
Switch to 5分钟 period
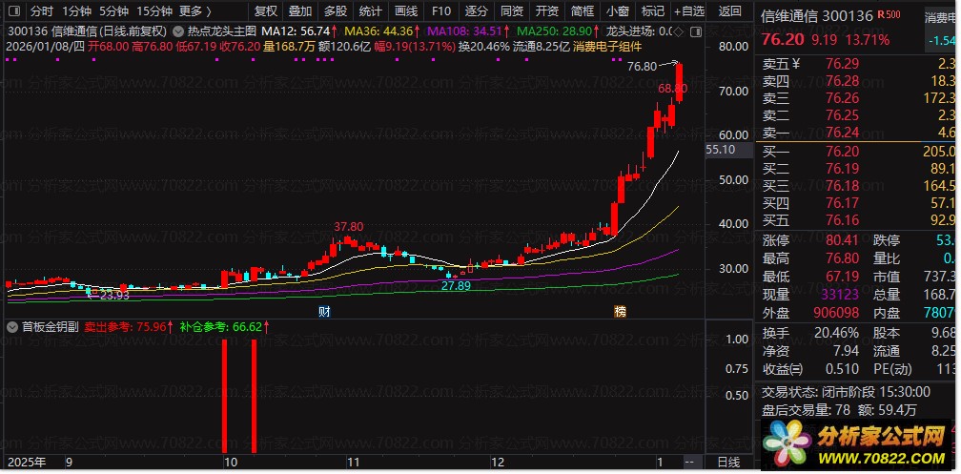pos(114,11)
